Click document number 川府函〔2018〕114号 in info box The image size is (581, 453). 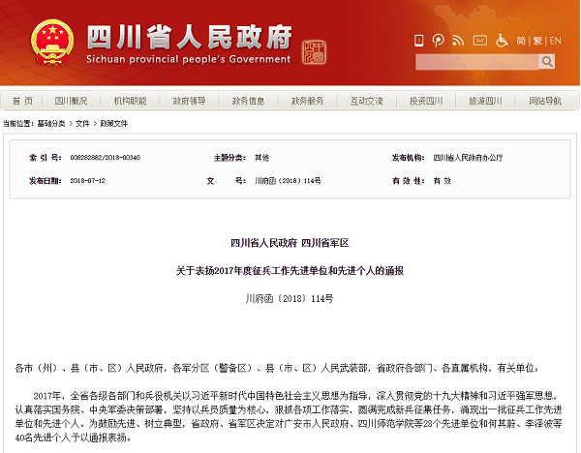[288, 181]
